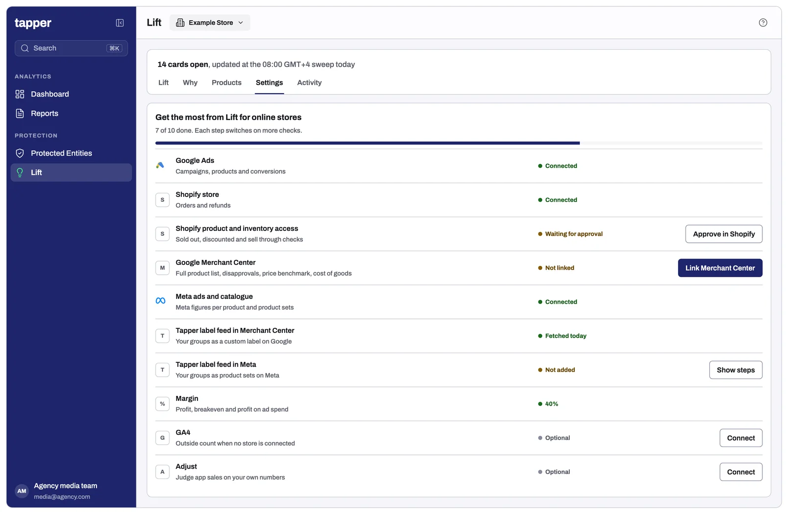Image resolution: width=788 pixels, height=514 pixels.
Task: Click the Meta infinity logo icon
Action: pos(161,301)
